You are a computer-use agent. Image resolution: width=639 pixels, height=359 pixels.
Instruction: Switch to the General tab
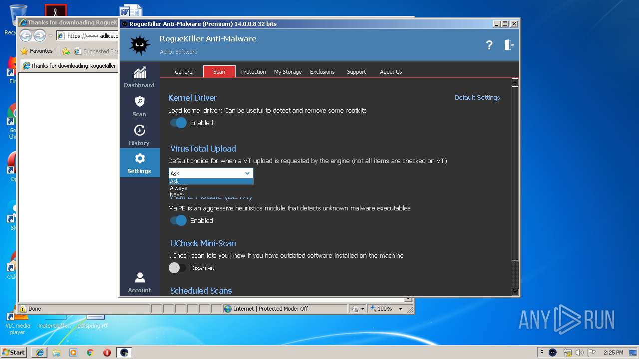tap(184, 72)
